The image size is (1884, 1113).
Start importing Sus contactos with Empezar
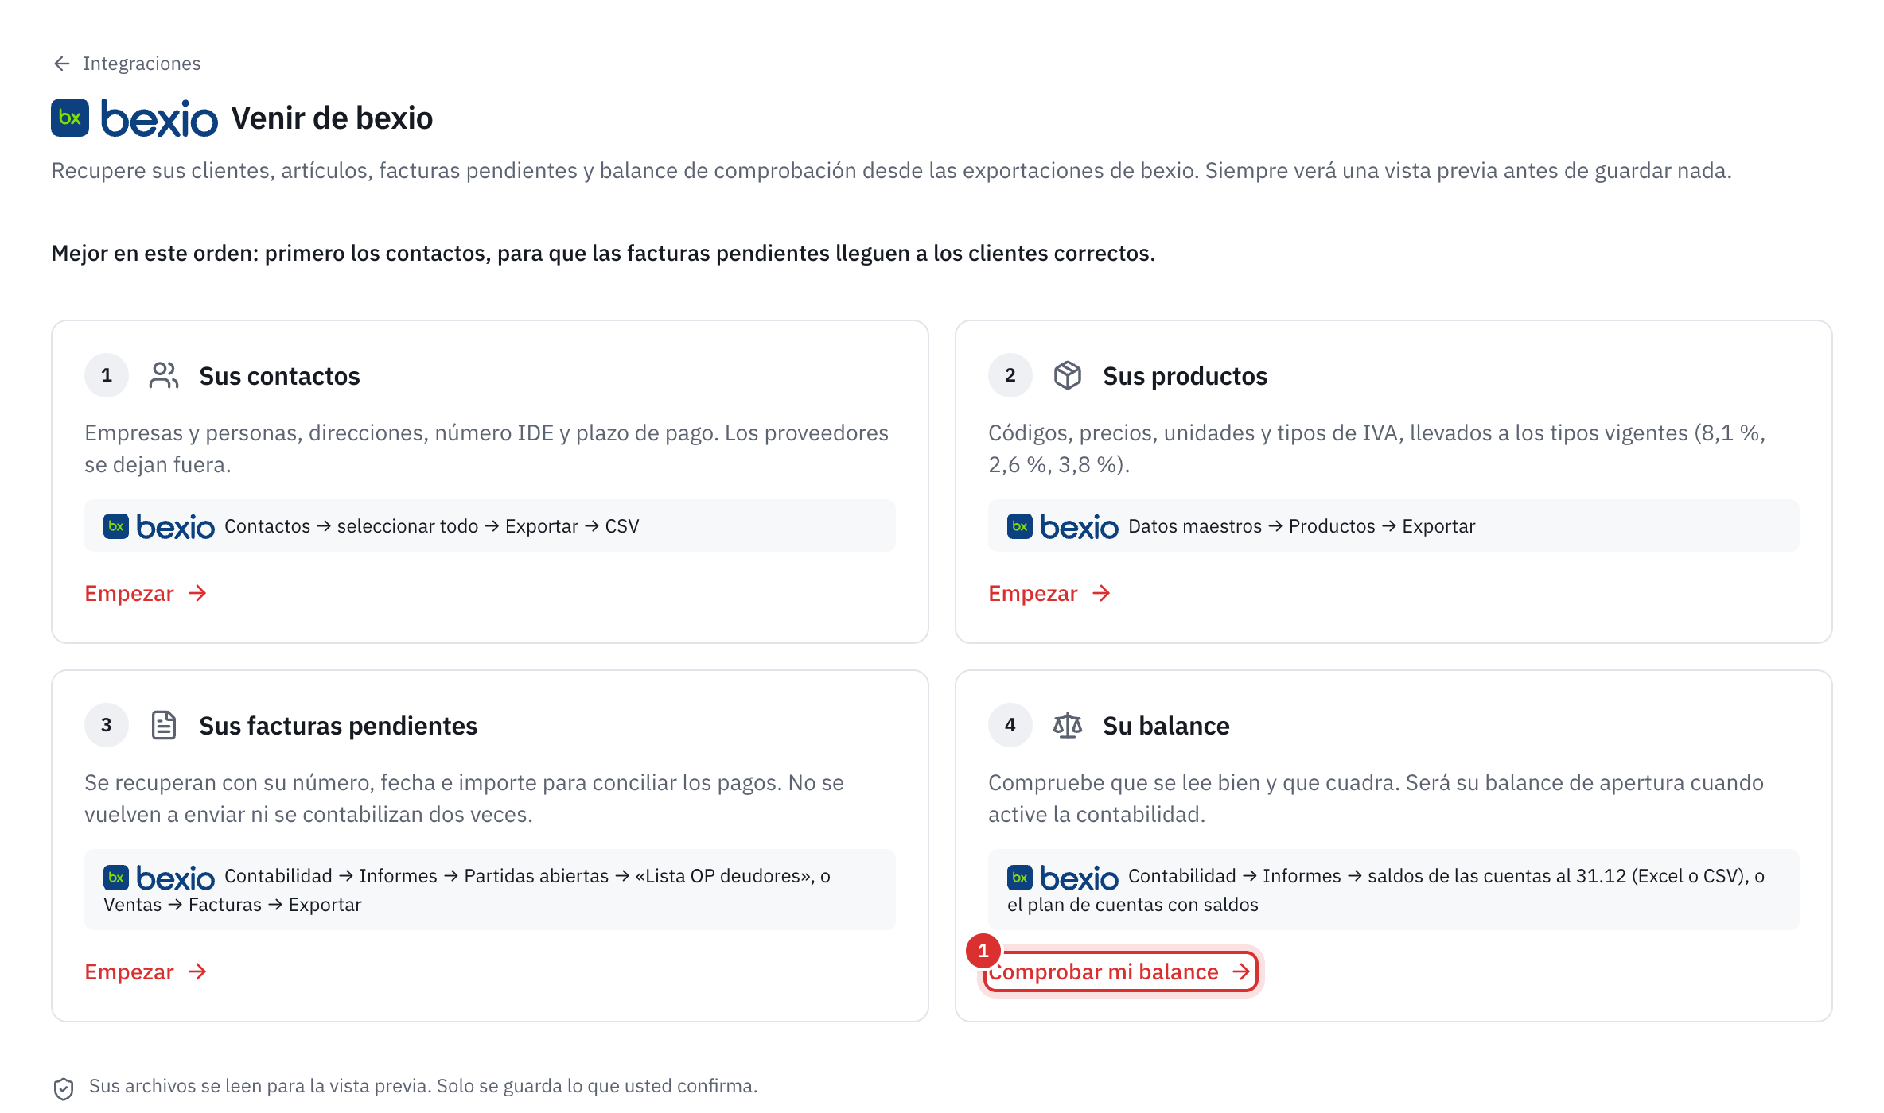[x=146, y=593]
